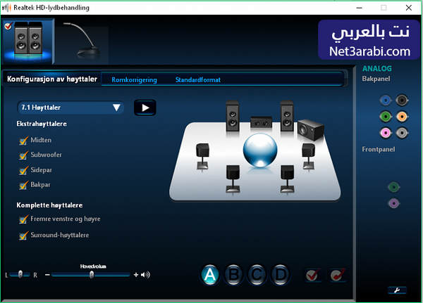Click the gray rear panel audio jack
This screenshot has height=303, width=423.
point(402,133)
